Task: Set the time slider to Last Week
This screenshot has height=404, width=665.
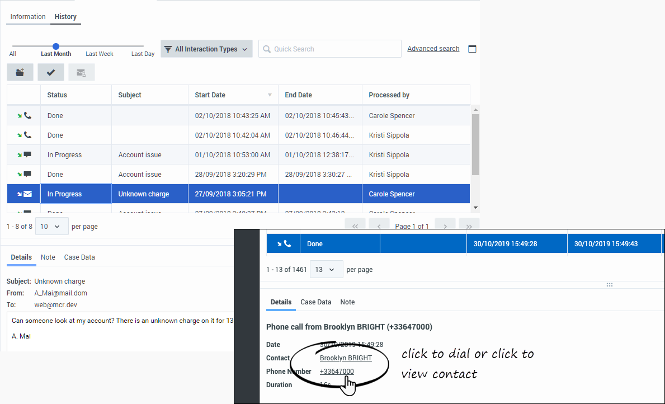Action: click(100, 46)
